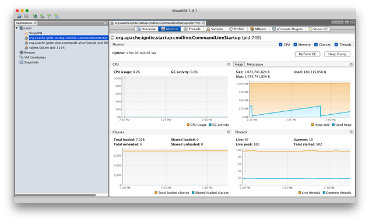Uncheck the Memory graph checkbox
This screenshot has width=369, height=222.
(295, 44)
